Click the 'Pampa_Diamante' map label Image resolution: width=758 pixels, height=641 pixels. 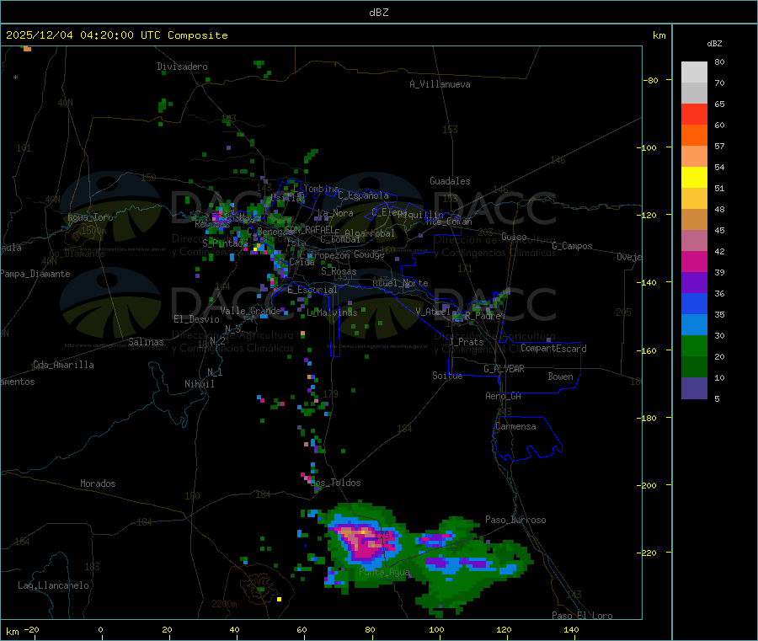(x=35, y=274)
